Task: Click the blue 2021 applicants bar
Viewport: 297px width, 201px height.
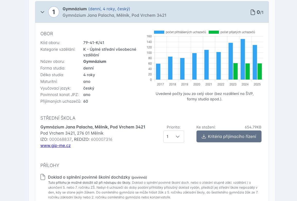Action: [x=206, y=65]
